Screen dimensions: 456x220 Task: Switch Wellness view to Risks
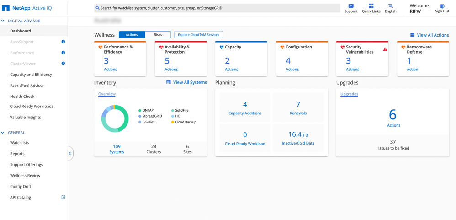pos(158,35)
